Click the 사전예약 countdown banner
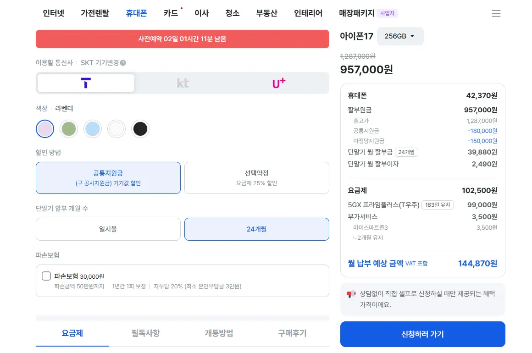The width and height of the screenshot is (532, 353). [182, 39]
